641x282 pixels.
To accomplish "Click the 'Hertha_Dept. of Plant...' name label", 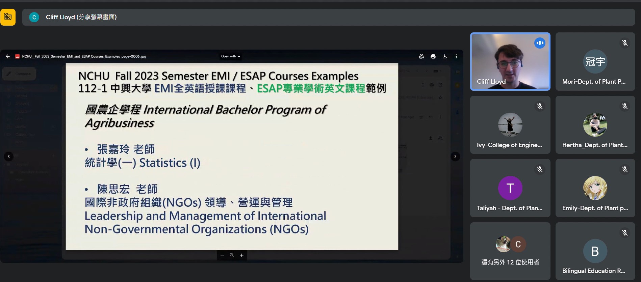I will [595, 145].
